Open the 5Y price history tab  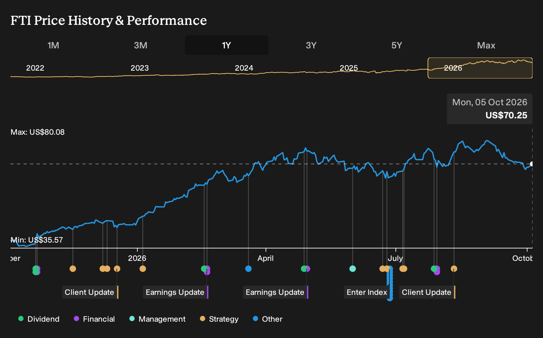click(397, 45)
